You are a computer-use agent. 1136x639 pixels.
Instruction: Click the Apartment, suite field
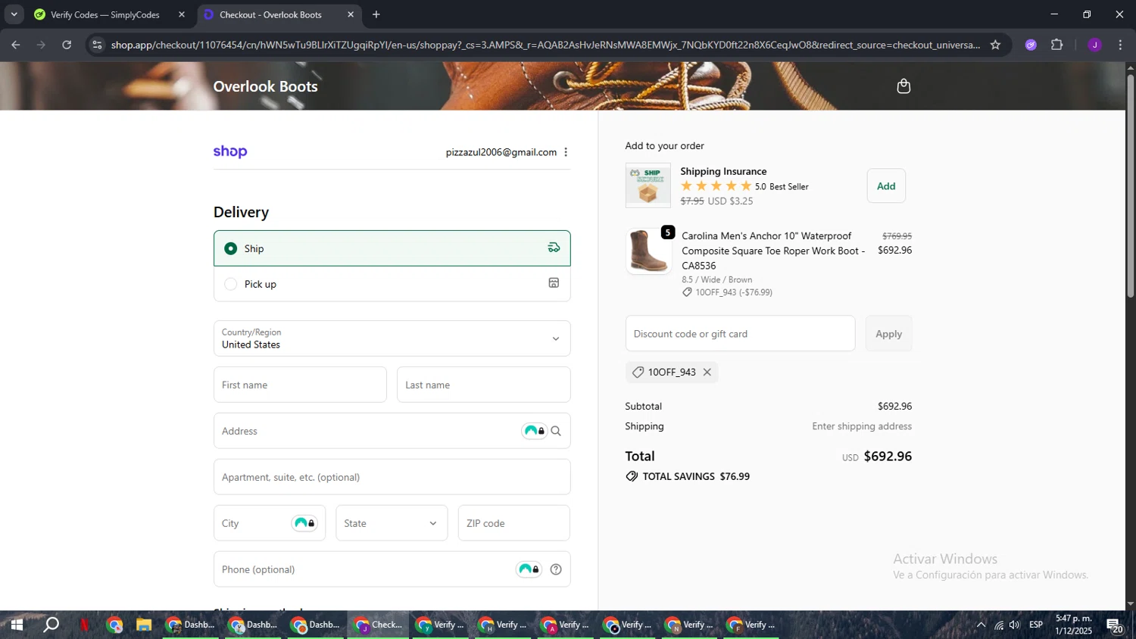[x=392, y=477]
